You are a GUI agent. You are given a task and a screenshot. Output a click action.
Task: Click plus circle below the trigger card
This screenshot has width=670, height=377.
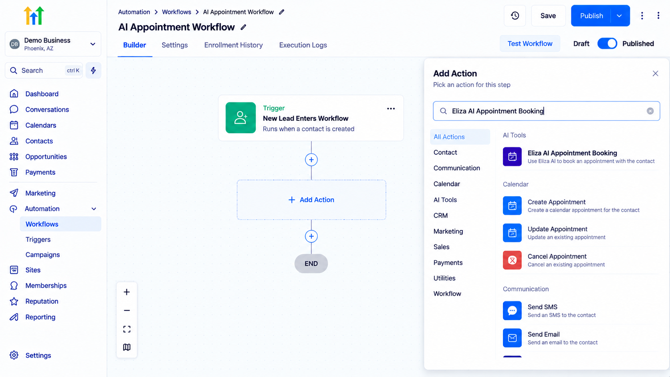311,160
